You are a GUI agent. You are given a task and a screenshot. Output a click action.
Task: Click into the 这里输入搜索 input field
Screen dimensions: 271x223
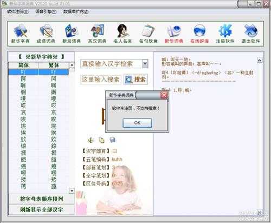tap(101, 80)
